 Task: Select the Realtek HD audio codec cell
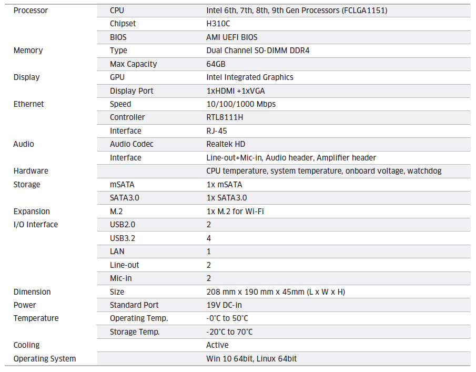pos(226,144)
